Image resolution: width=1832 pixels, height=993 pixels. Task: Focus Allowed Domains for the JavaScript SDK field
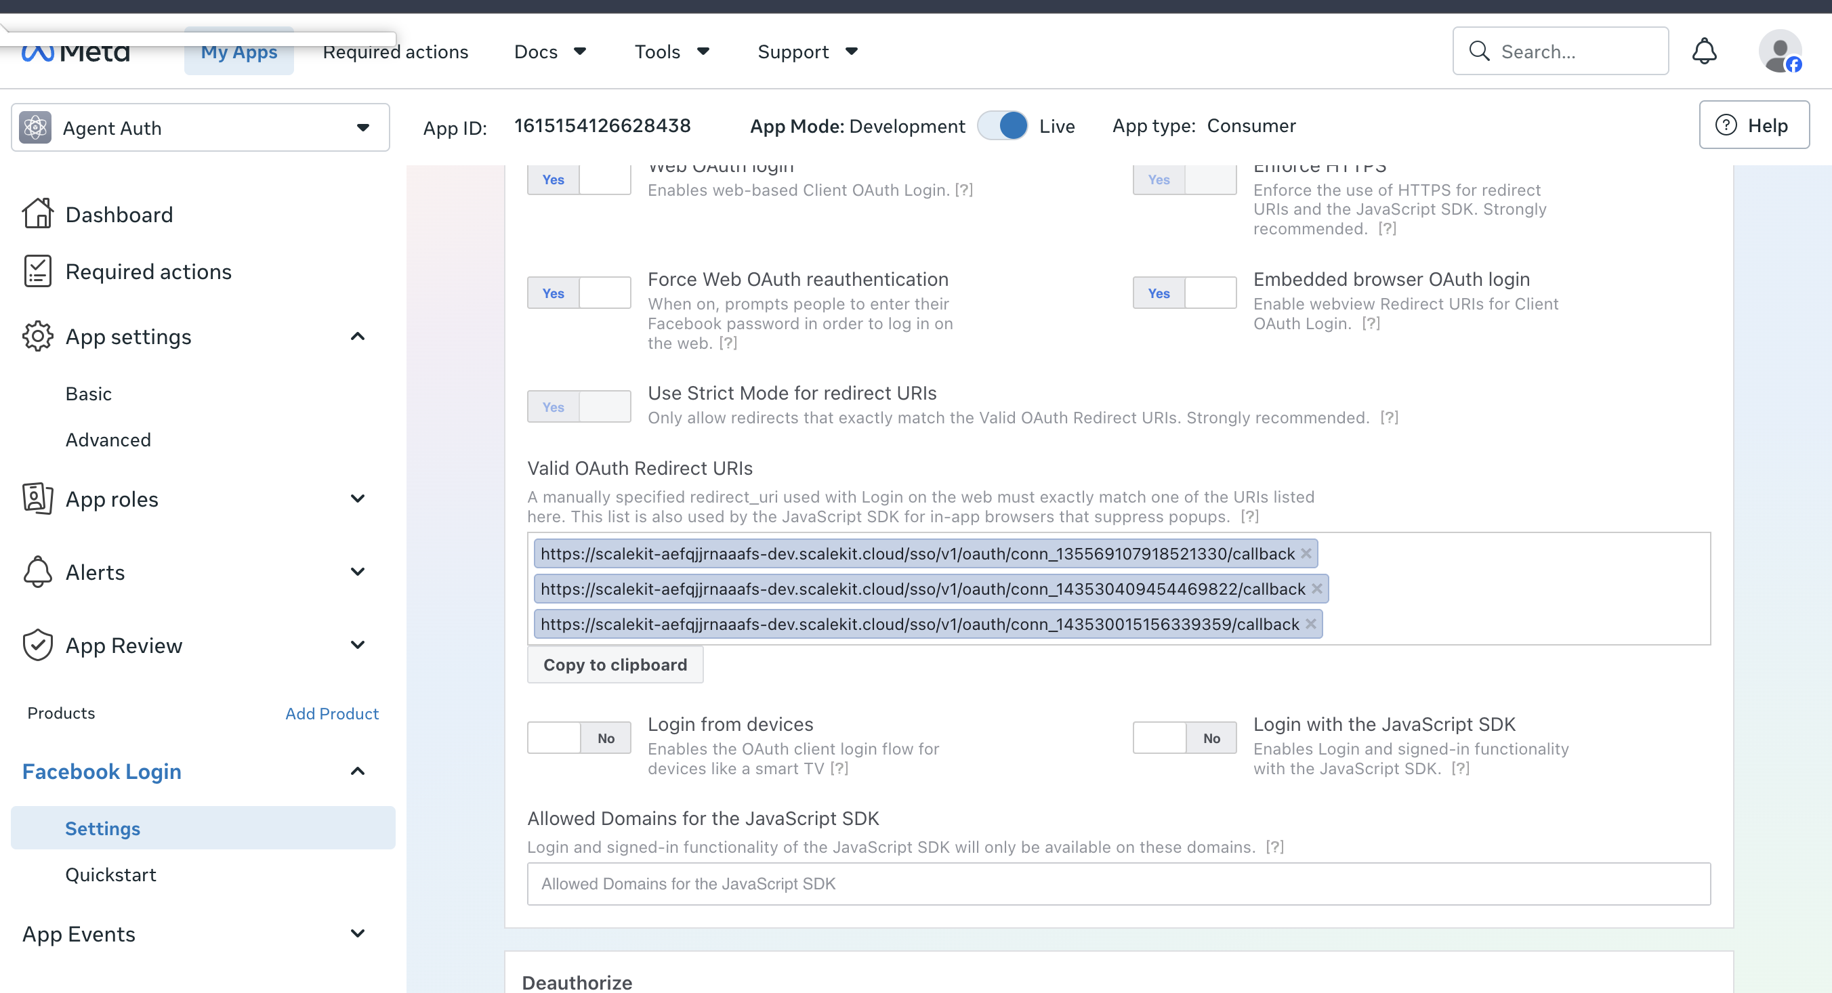point(1119,883)
